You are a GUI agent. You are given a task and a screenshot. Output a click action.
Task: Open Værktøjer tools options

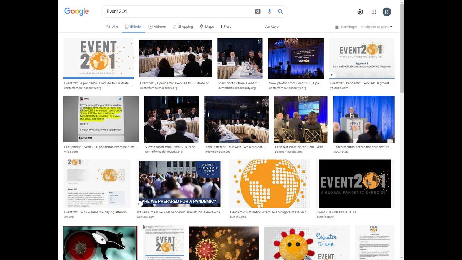tap(272, 27)
